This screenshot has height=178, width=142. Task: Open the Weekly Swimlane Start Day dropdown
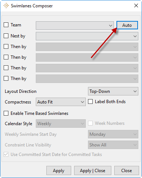pyautogui.click(x=113, y=134)
